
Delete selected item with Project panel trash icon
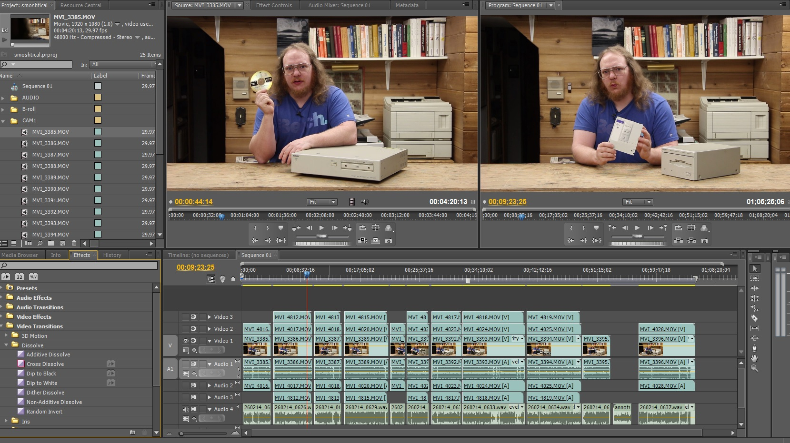(74, 243)
